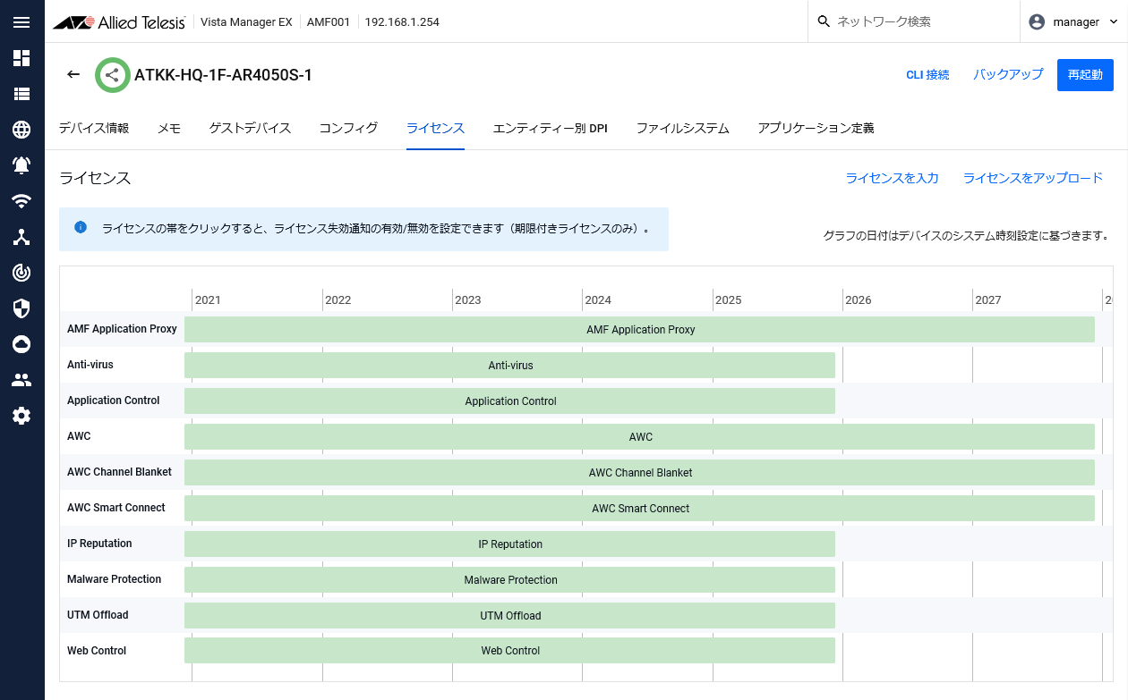
Task: Open the settings gear icon in the sidebar
Action: coord(21,416)
